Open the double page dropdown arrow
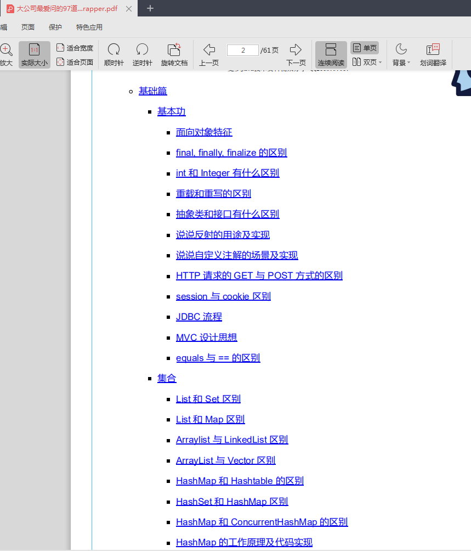 point(381,63)
